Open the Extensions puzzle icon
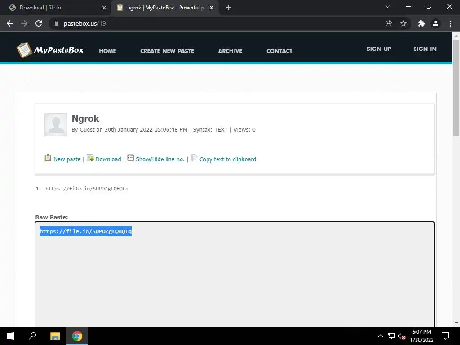460x345 pixels. [x=421, y=23]
